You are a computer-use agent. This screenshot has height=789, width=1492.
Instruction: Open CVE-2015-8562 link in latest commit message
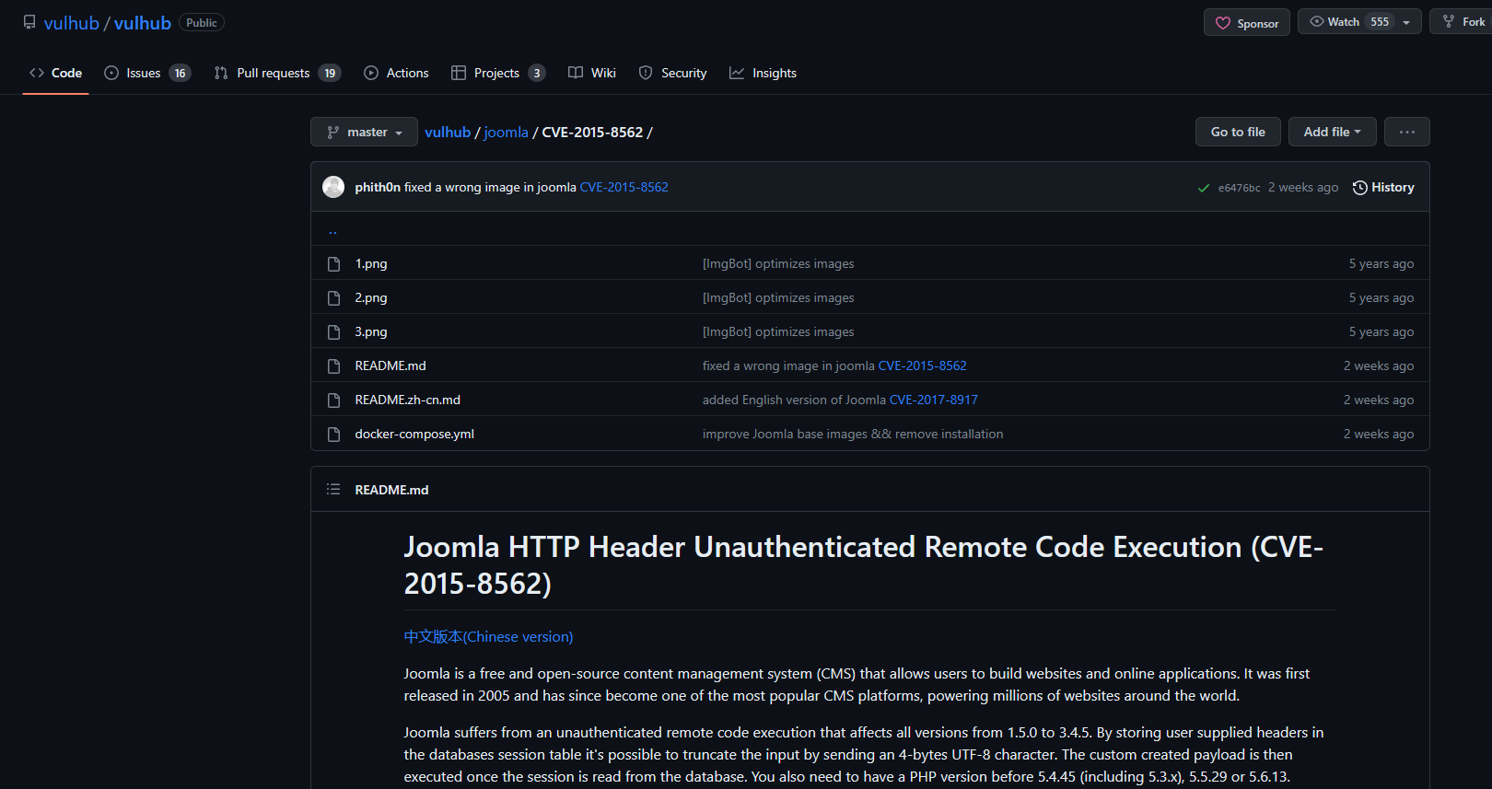pyautogui.click(x=624, y=187)
